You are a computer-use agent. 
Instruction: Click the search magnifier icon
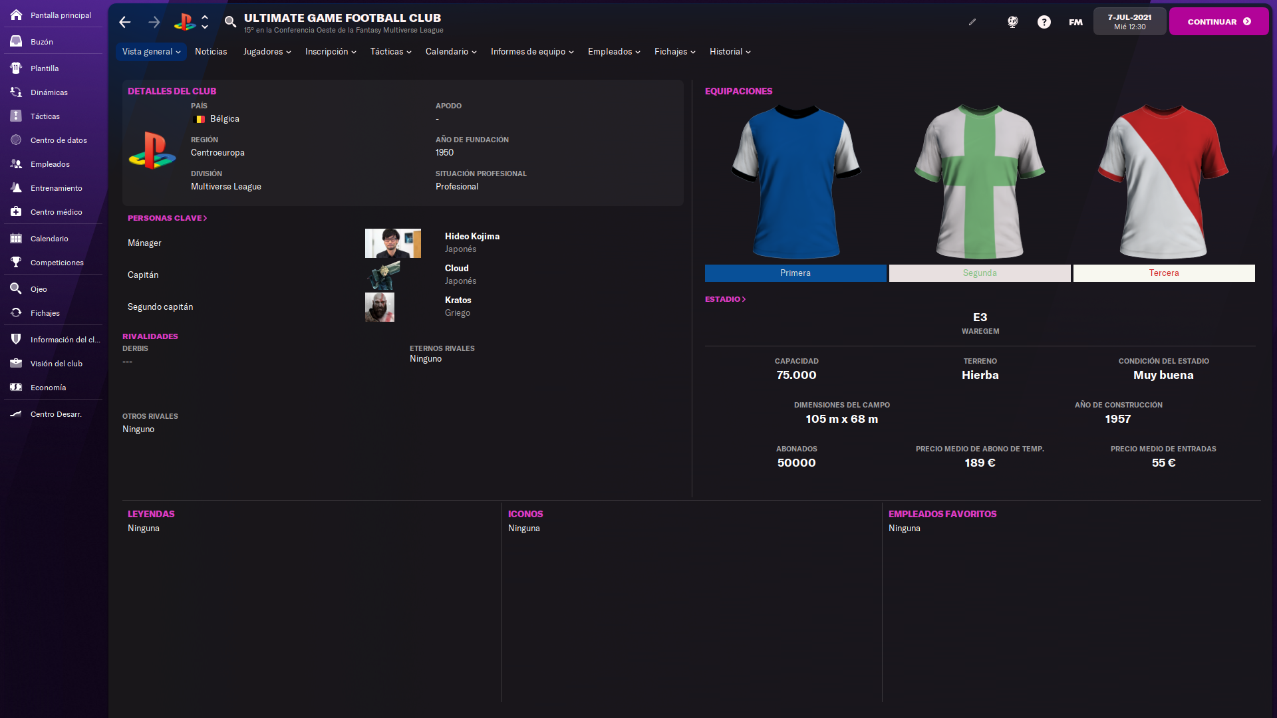pos(230,22)
